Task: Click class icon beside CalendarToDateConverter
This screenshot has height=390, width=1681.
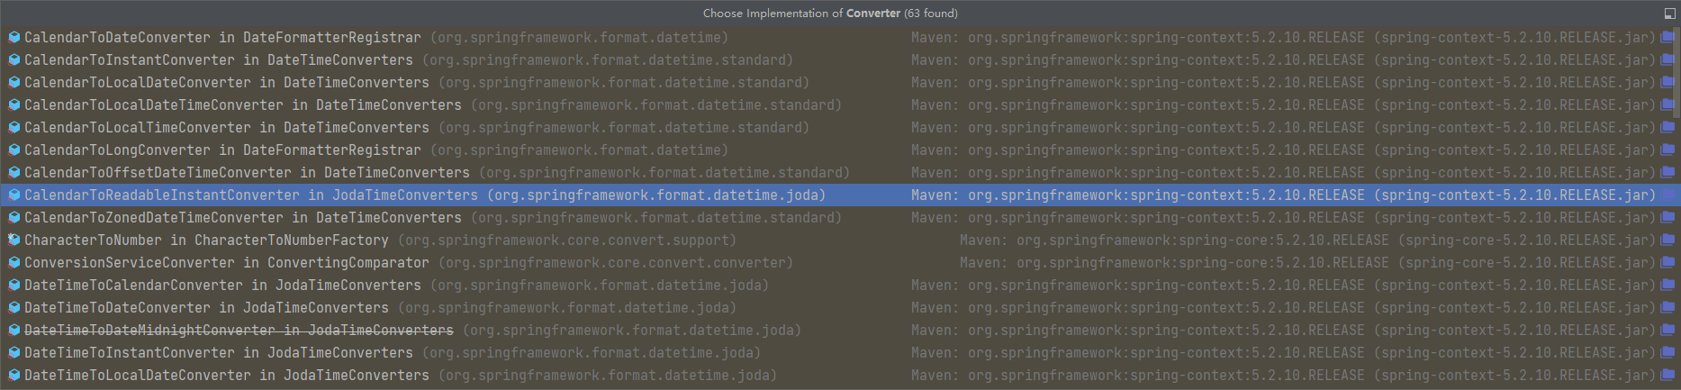Action: pyautogui.click(x=14, y=38)
